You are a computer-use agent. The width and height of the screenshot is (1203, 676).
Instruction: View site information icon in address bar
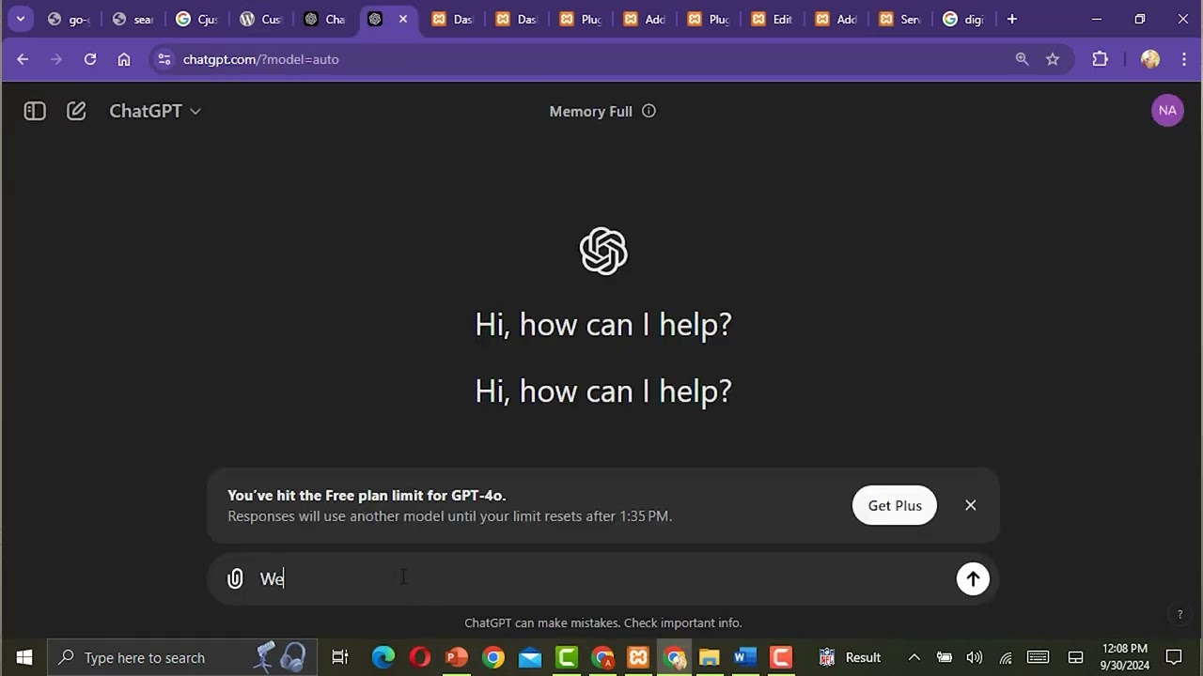click(164, 59)
